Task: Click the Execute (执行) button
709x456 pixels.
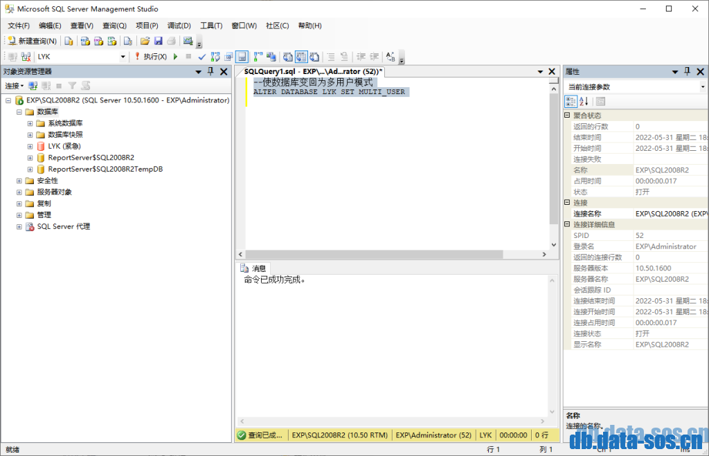Action: (150, 57)
